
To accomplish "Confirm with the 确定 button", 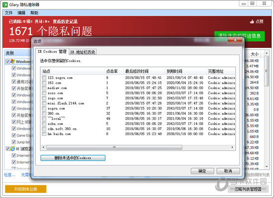I will pos(202,171).
